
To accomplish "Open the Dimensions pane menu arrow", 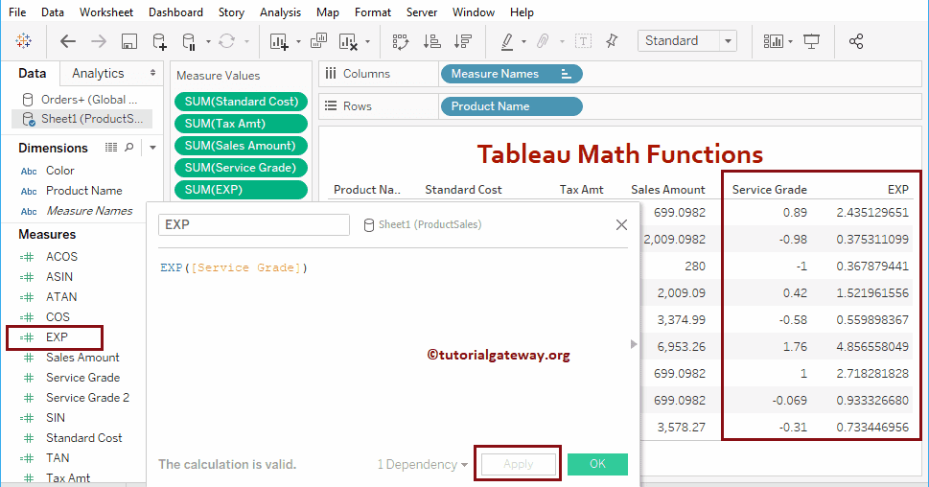I will coord(152,148).
